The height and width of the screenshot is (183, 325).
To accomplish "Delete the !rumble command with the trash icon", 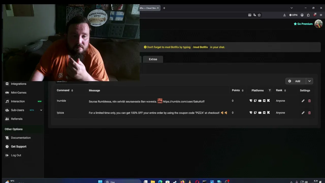I will pos(309,101).
